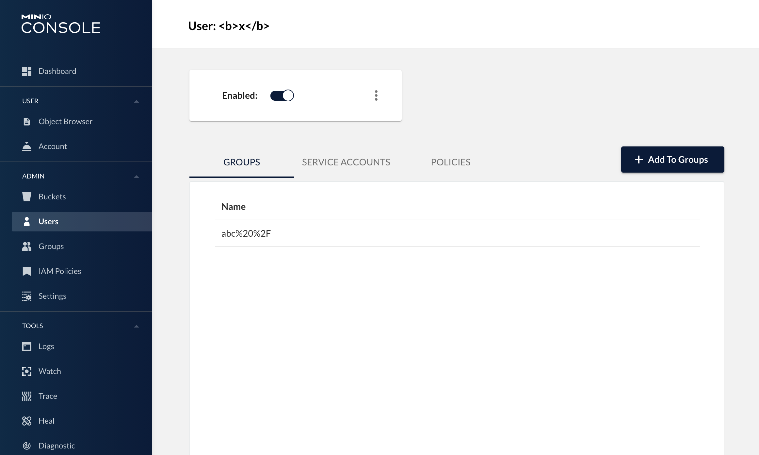The height and width of the screenshot is (455, 759).
Task: Open the Diagnostic tool
Action: coord(82,446)
